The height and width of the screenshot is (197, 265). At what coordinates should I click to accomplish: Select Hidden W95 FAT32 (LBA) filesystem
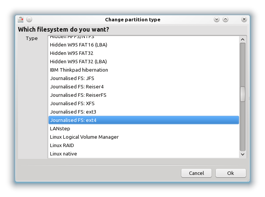point(79,62)
